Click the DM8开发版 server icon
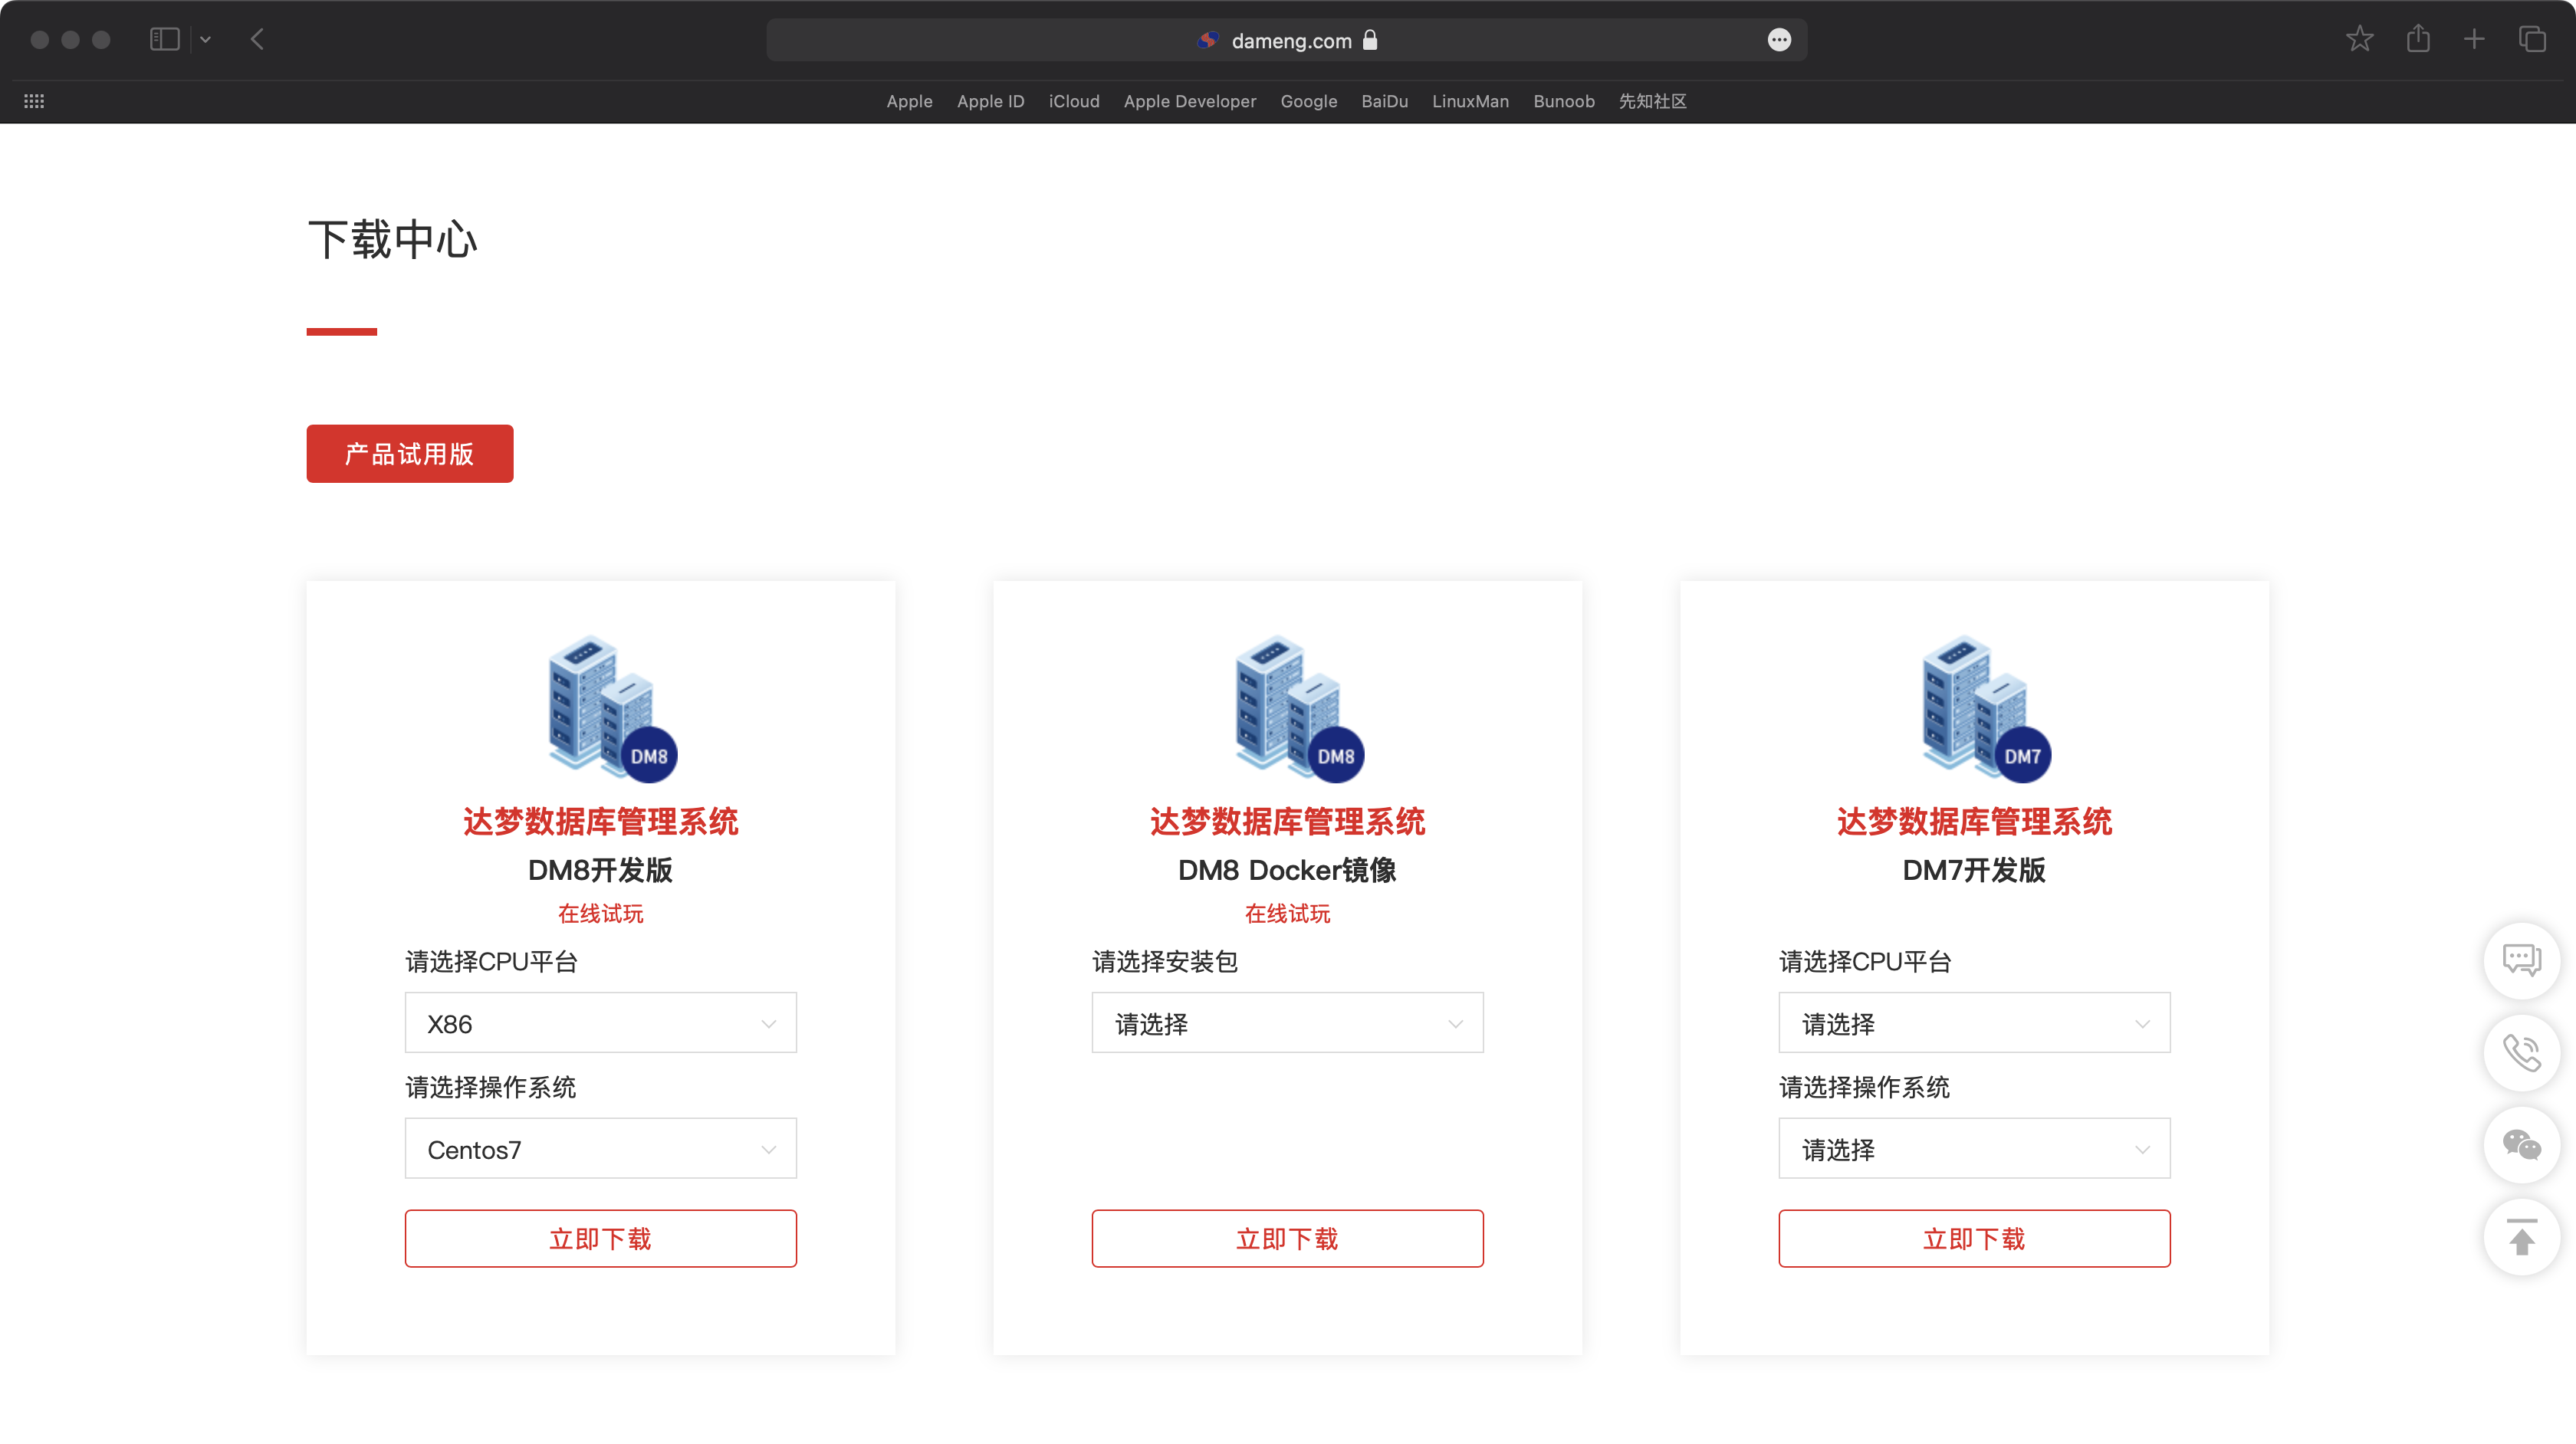The image size is (2576, 1444). [x=612, y=709]
